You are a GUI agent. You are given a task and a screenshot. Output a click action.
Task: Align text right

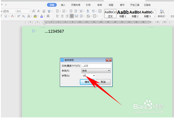(x=67, y=16)
